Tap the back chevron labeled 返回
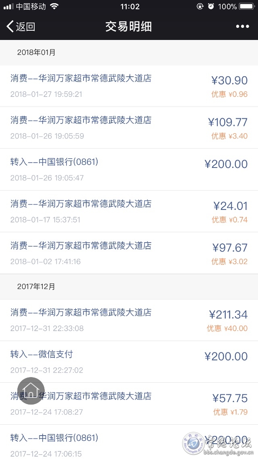 coord(21,27)
